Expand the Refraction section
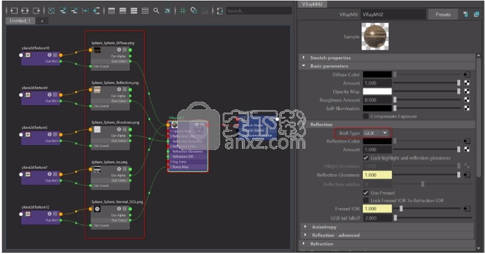Screen dimensions: 485x254 point(387,244)
